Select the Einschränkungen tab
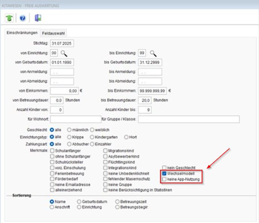 [x=22, y=33]
